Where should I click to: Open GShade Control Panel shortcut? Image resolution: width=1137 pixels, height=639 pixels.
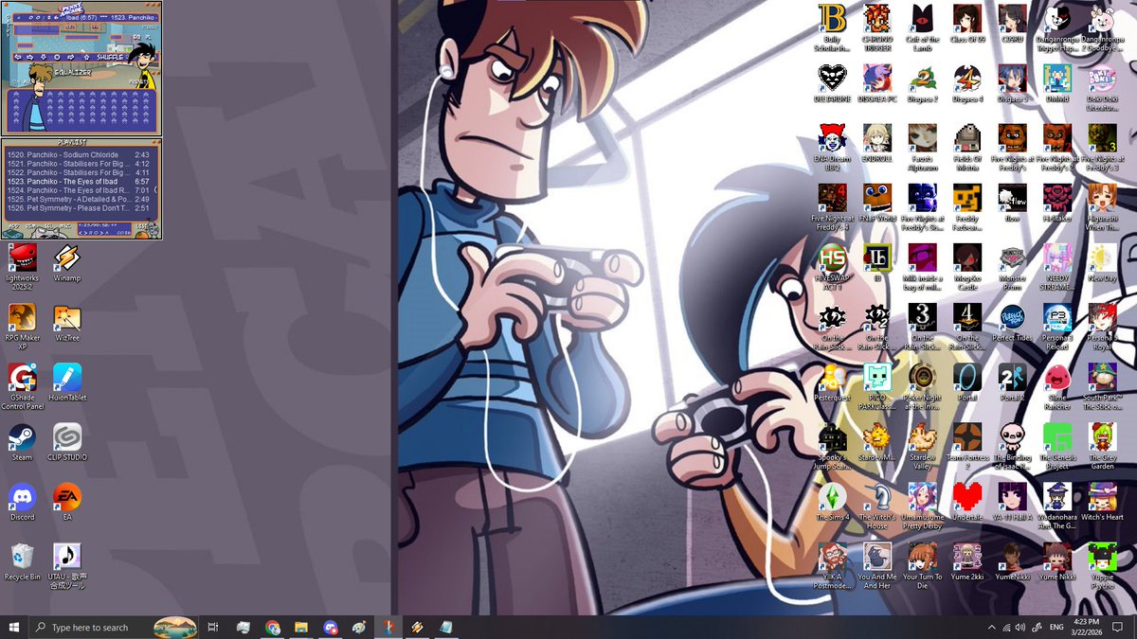22,386
